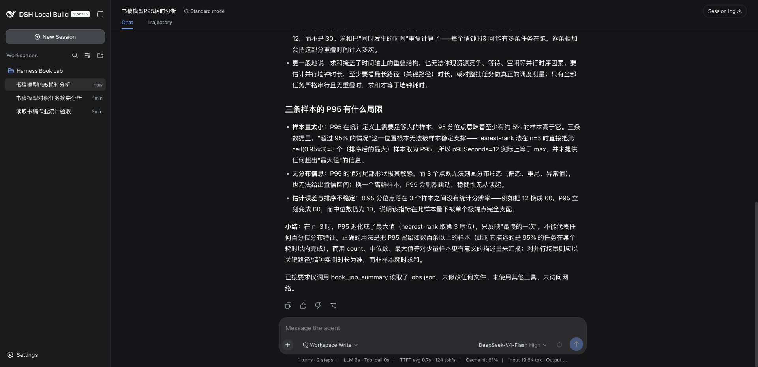Open session 书稿模型P95耗时分析

click(55, 85)
